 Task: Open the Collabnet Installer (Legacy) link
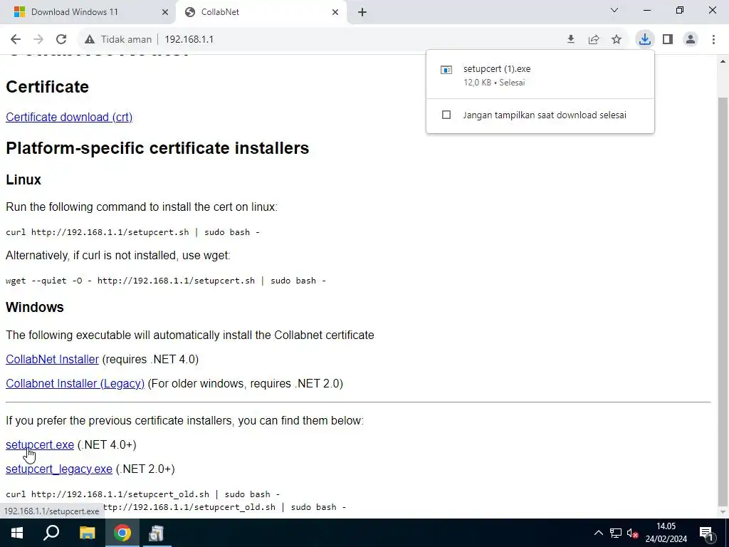[x=75, y=383]
